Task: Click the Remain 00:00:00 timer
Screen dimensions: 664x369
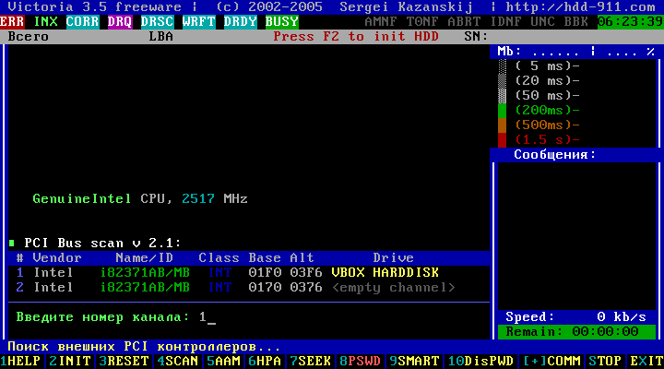Action: point(576,332)
